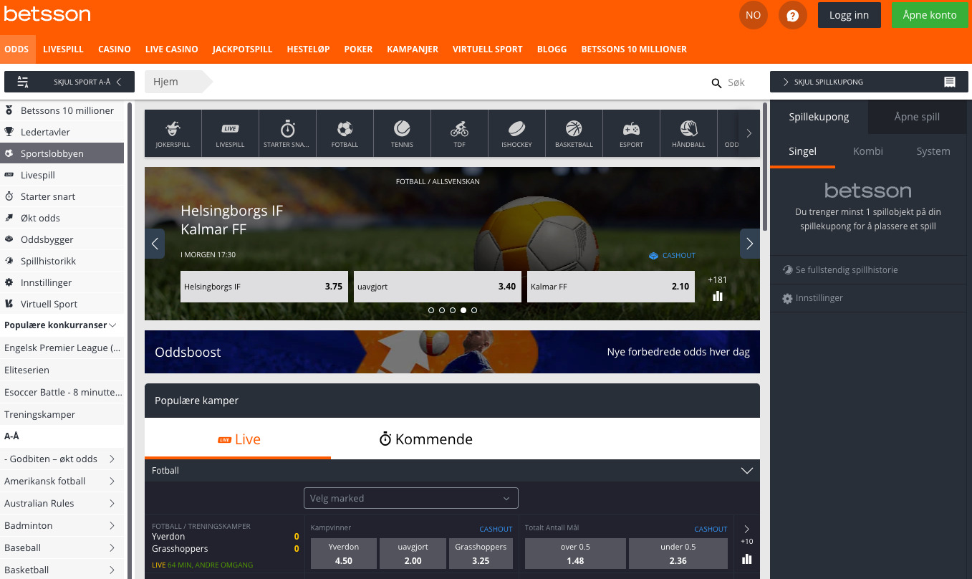Screen dimensions: 972x579
Task: Open the Jokerspill sport category icon
Action: point(173,133)
